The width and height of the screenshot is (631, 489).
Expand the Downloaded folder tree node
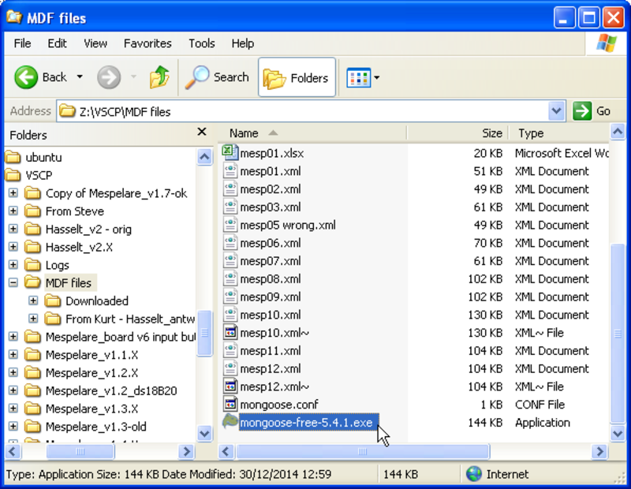pos(33,301)
